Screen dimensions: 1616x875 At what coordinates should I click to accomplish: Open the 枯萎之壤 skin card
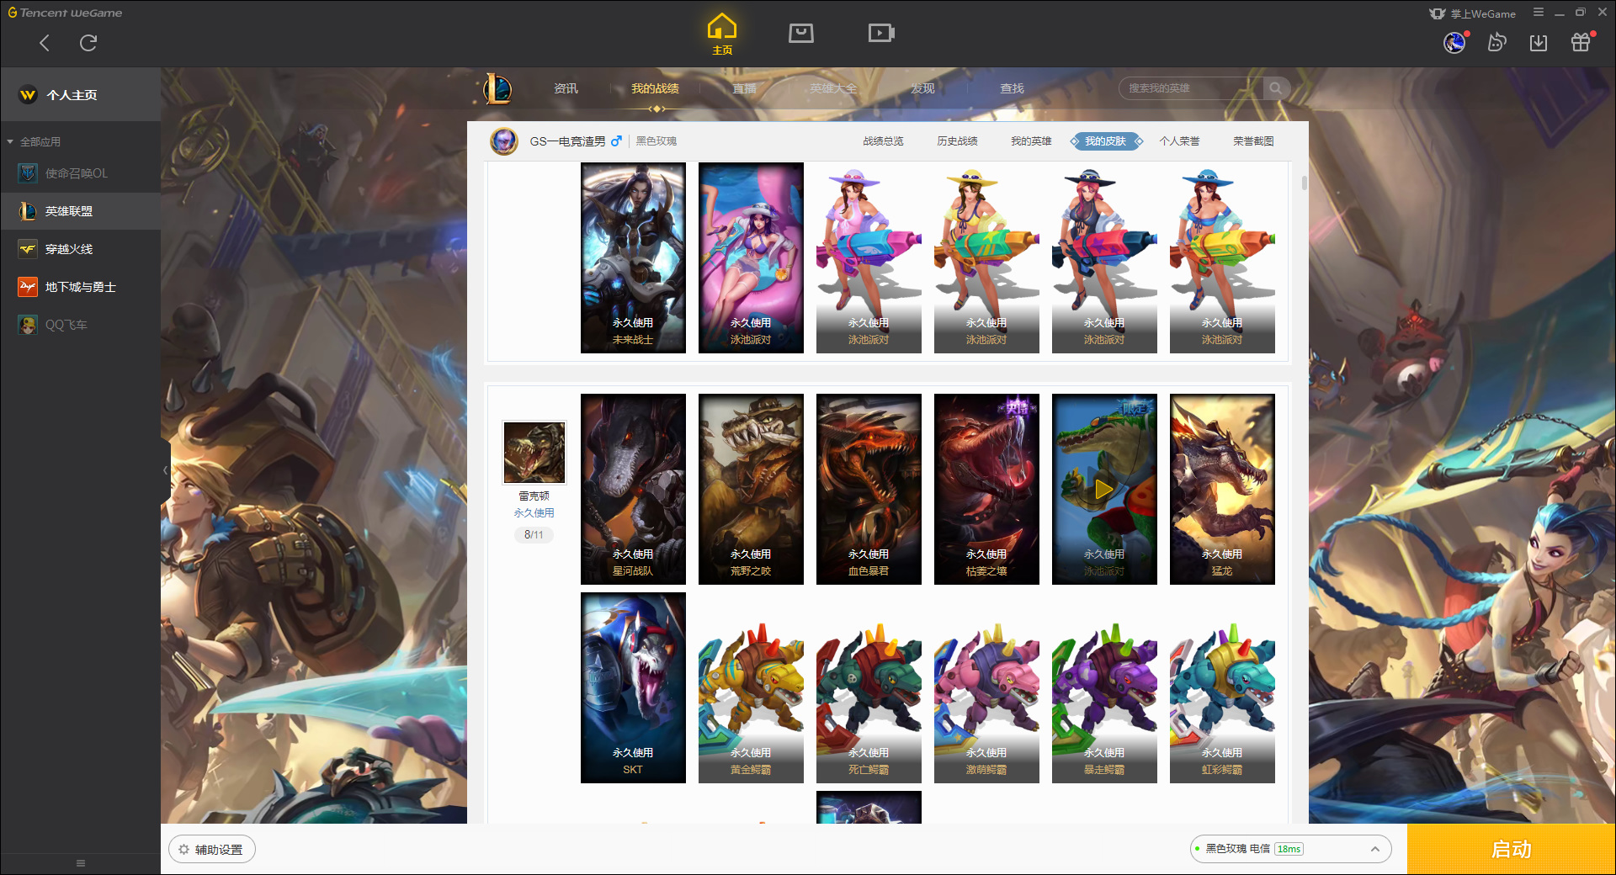pyautogui.click(x=986, y=489)
